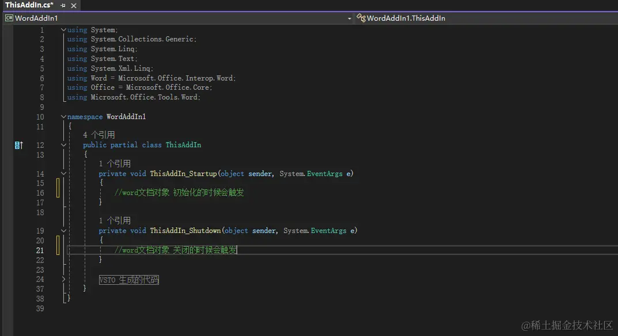The width and height of the screenshot is (618, 336).
Task: Pin the ThisAddIn.cs tab
Action: [x=63, y=6]
